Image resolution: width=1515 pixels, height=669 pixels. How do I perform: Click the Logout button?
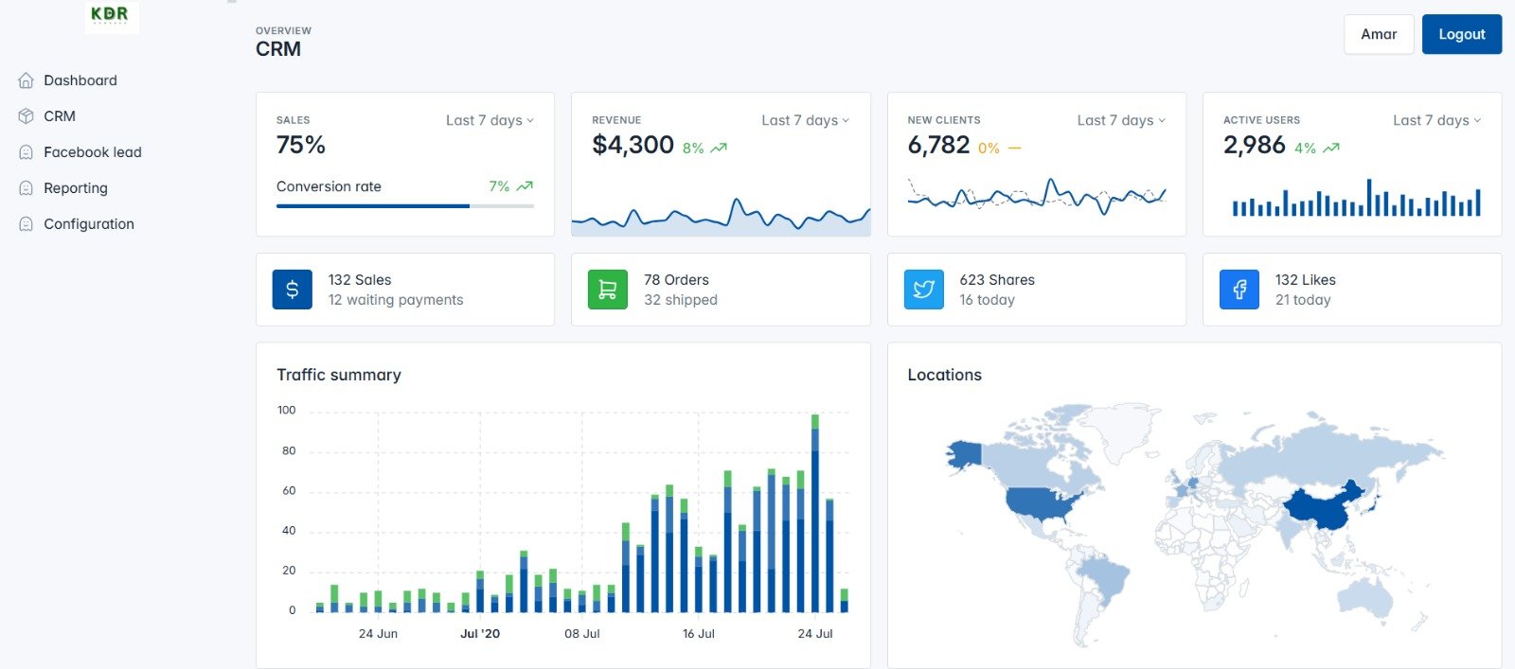1461,34
